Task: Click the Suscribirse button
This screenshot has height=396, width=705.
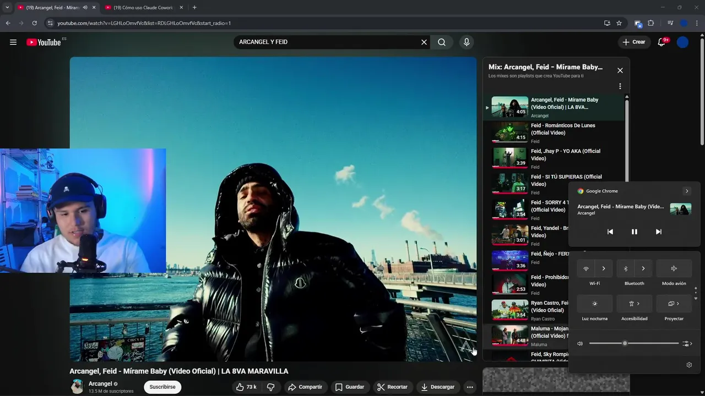Action: [162, 387]
